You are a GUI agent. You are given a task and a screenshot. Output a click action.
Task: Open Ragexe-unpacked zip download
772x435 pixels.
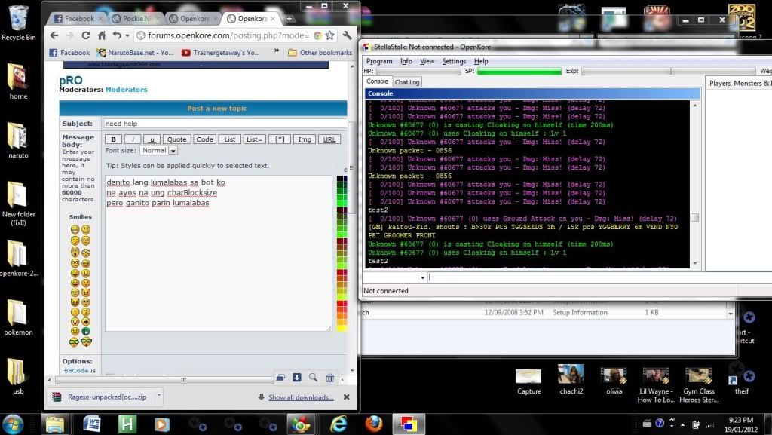pyautogui.click(x=100, y=397)
